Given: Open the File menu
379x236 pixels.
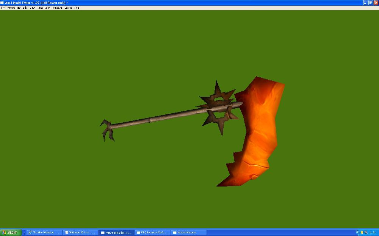Looking at the screenshot, I should [3, 8].
